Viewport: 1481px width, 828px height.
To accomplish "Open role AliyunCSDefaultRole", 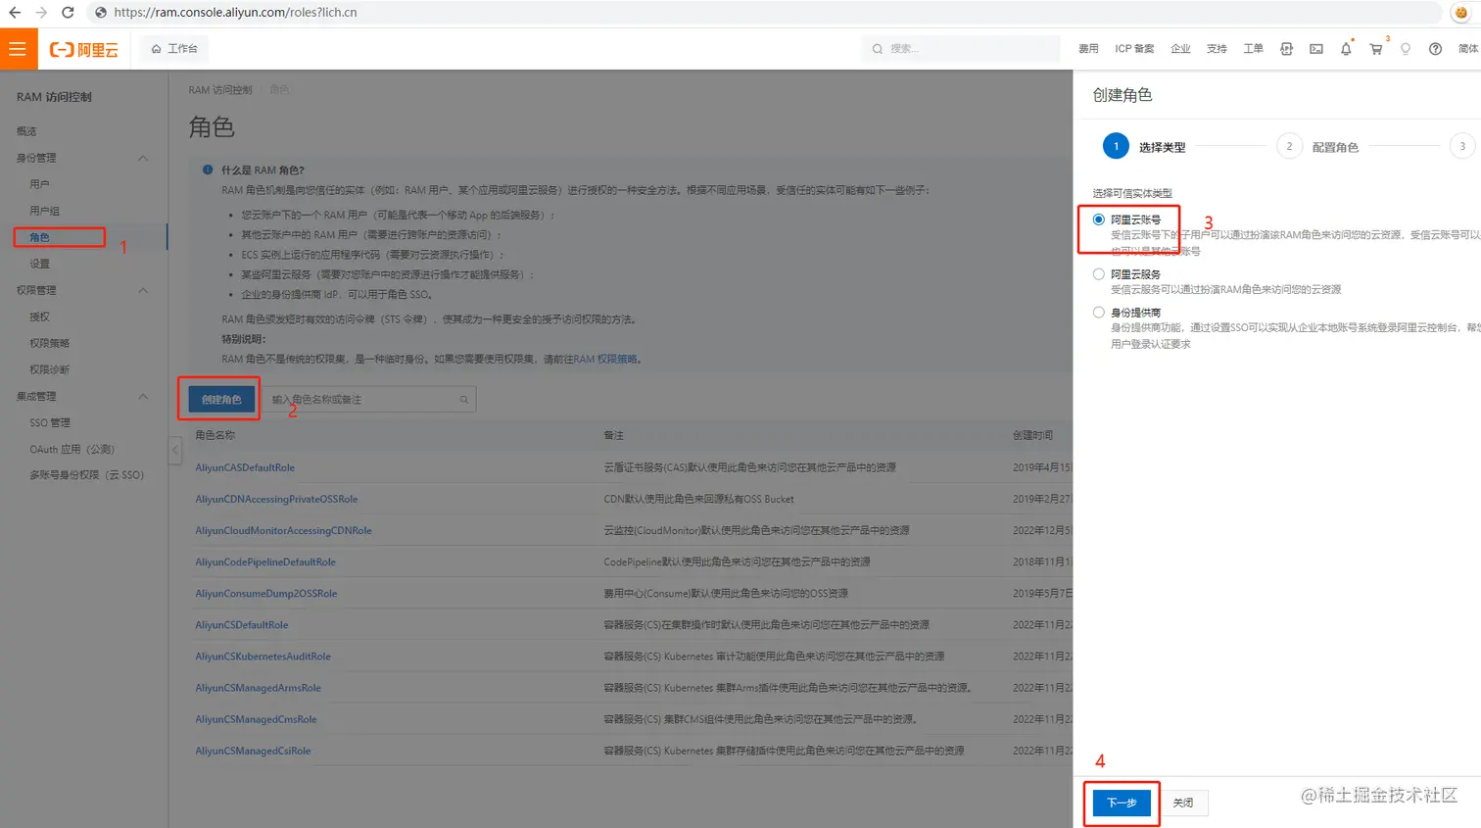I will pos(241,625).
